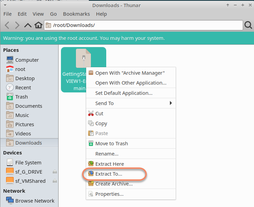Eject the sf_G_DRIVE device
254x207 pixels.
55,172
